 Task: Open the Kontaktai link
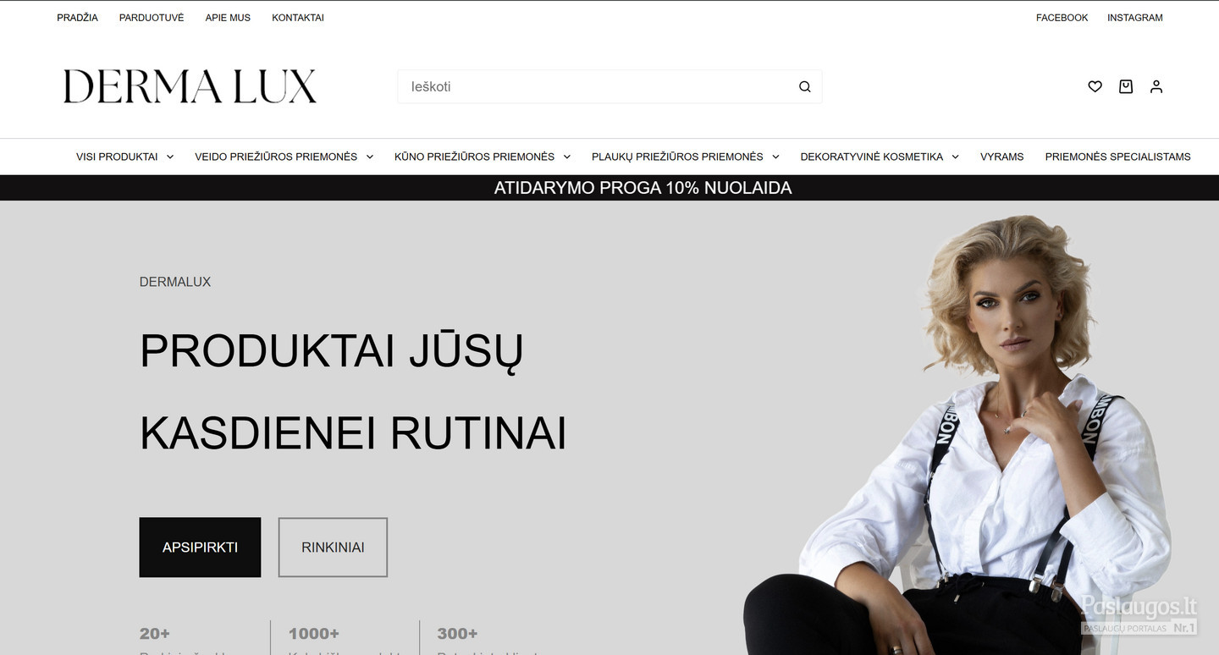coord(298,18)
